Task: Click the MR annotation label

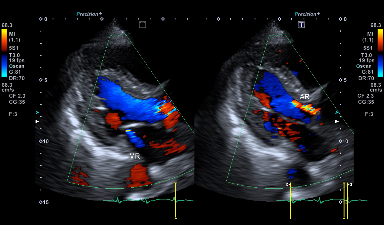Action: coord(134,156)
